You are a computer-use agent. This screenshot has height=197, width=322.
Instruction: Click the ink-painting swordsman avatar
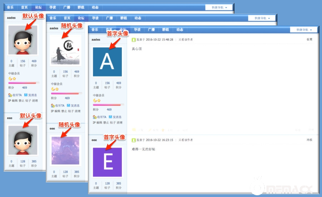coord(65,50)
